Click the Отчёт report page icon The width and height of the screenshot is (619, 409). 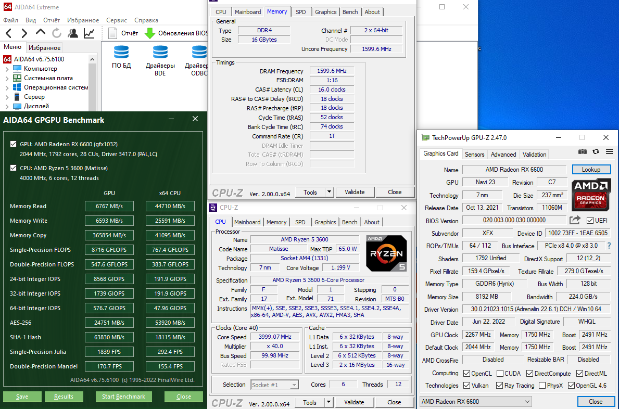112,33
